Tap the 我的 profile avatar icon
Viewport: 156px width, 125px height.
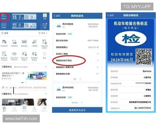point(45,17)
